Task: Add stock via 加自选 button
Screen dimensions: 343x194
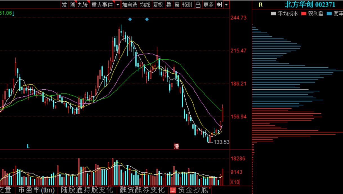Action: 130,5
